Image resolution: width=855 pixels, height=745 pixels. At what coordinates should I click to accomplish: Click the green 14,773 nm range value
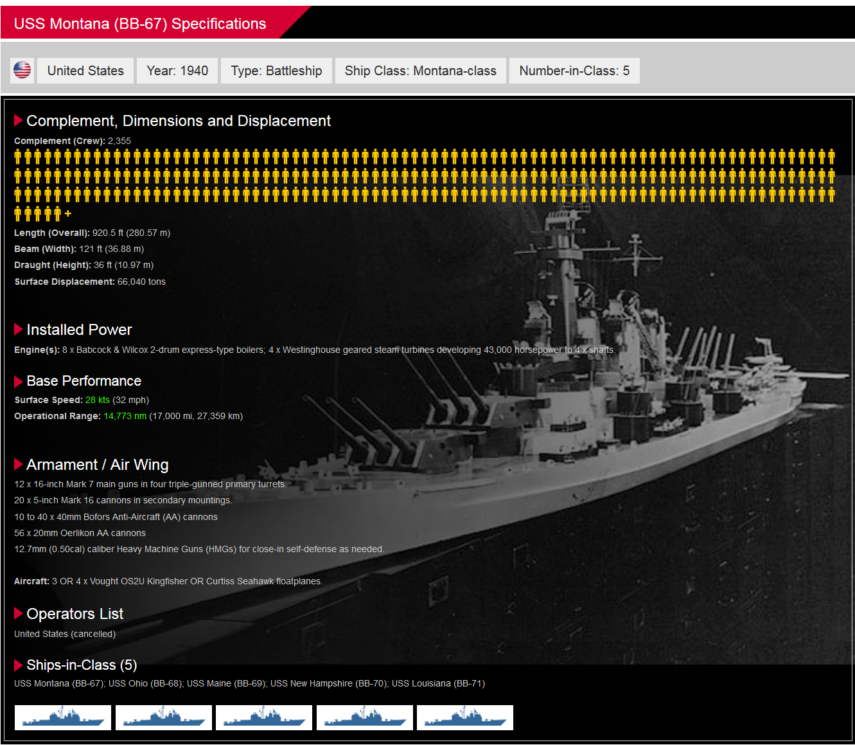pos(125,416)
